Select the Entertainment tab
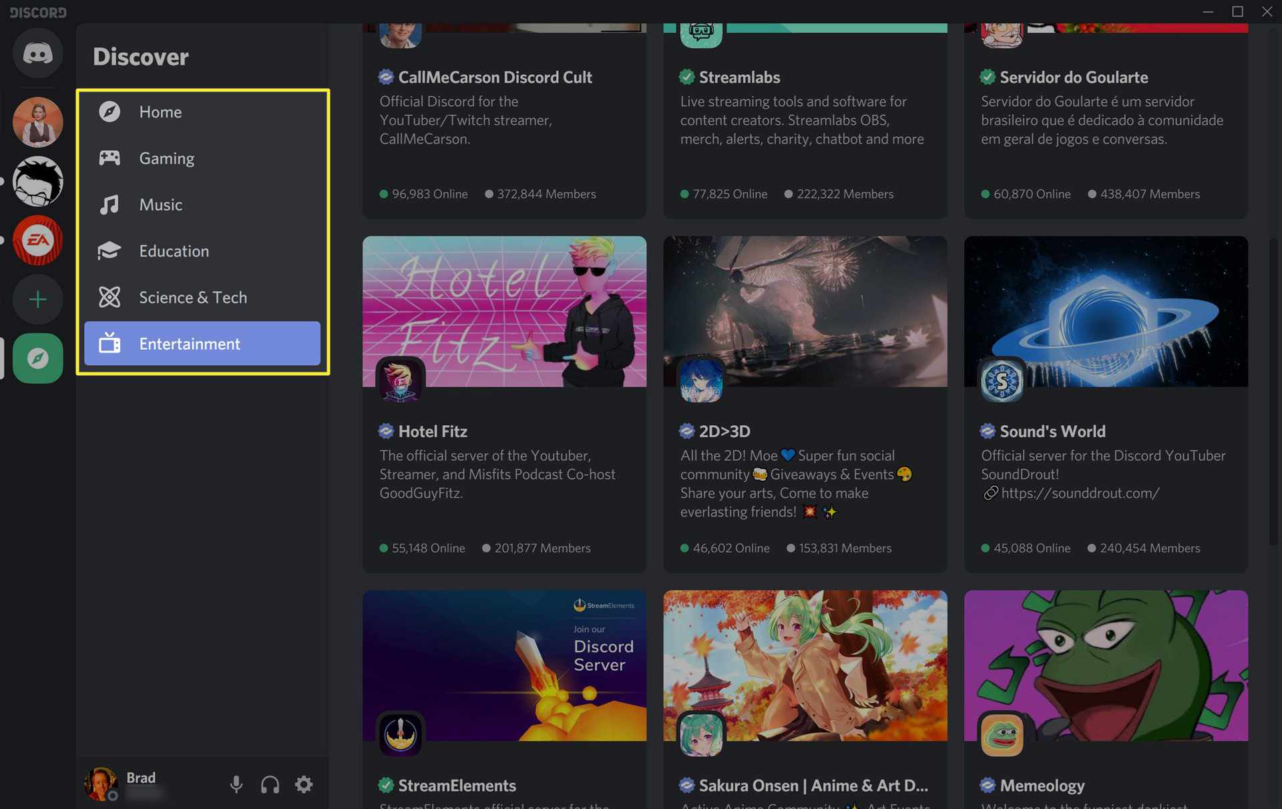Viewport: 1282px width, 809px height. (189, 344)
